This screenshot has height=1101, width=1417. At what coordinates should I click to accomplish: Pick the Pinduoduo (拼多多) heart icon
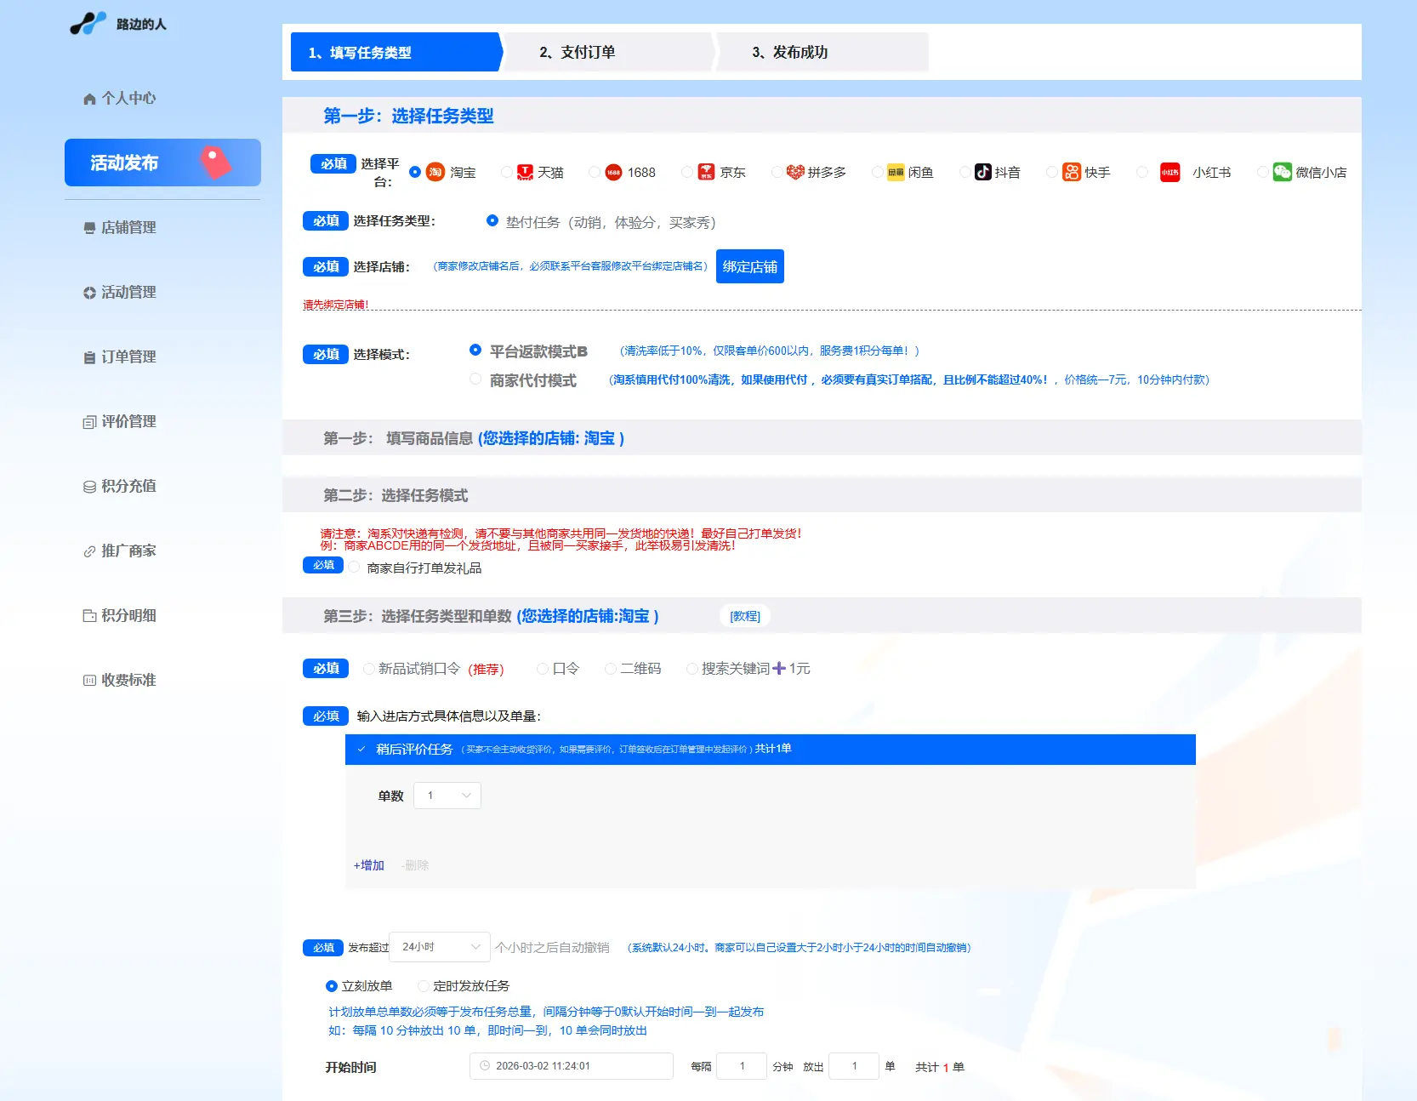click(794, 172)
